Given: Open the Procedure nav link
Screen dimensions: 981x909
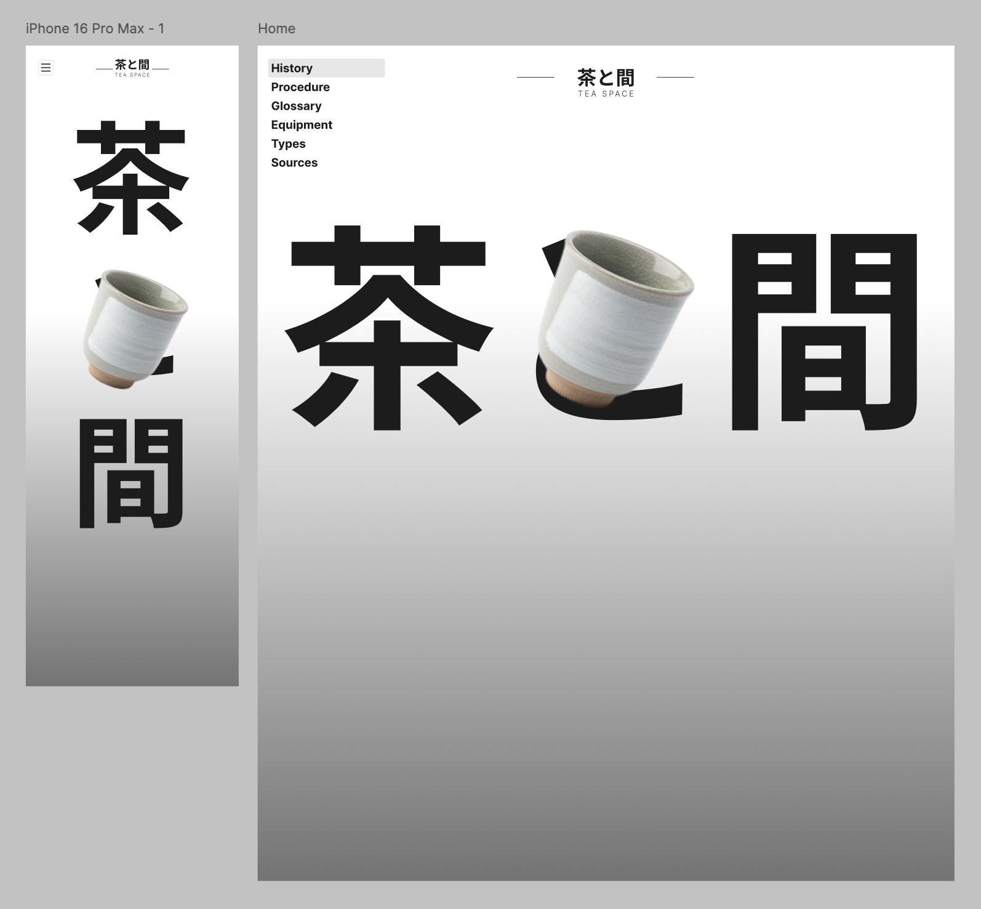Looking at the screenshot, I should (x=300, y=87).
